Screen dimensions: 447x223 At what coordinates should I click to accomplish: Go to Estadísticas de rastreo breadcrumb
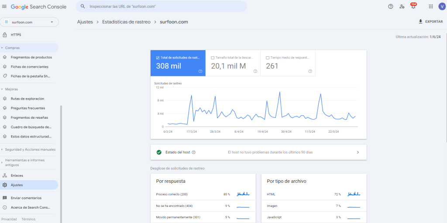coord(126,22)
